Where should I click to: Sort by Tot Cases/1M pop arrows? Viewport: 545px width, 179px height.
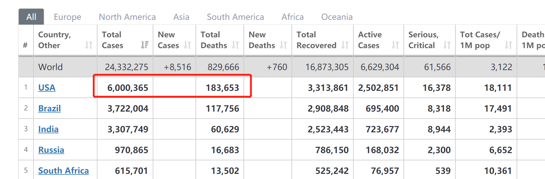pos(508,45)
